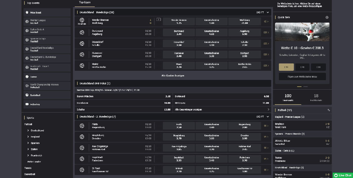The image size is (353, 178).
Task: Select the €20 quick bet stake
Action: point(302,67)
